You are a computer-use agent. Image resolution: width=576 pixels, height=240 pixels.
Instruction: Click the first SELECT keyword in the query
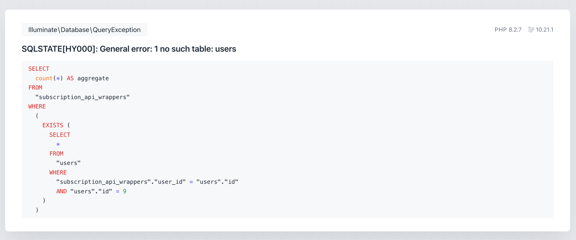pos(39,69)
